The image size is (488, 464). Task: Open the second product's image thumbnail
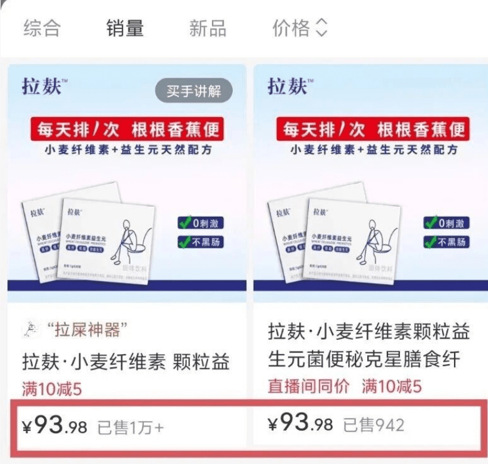tap(371, 184)
